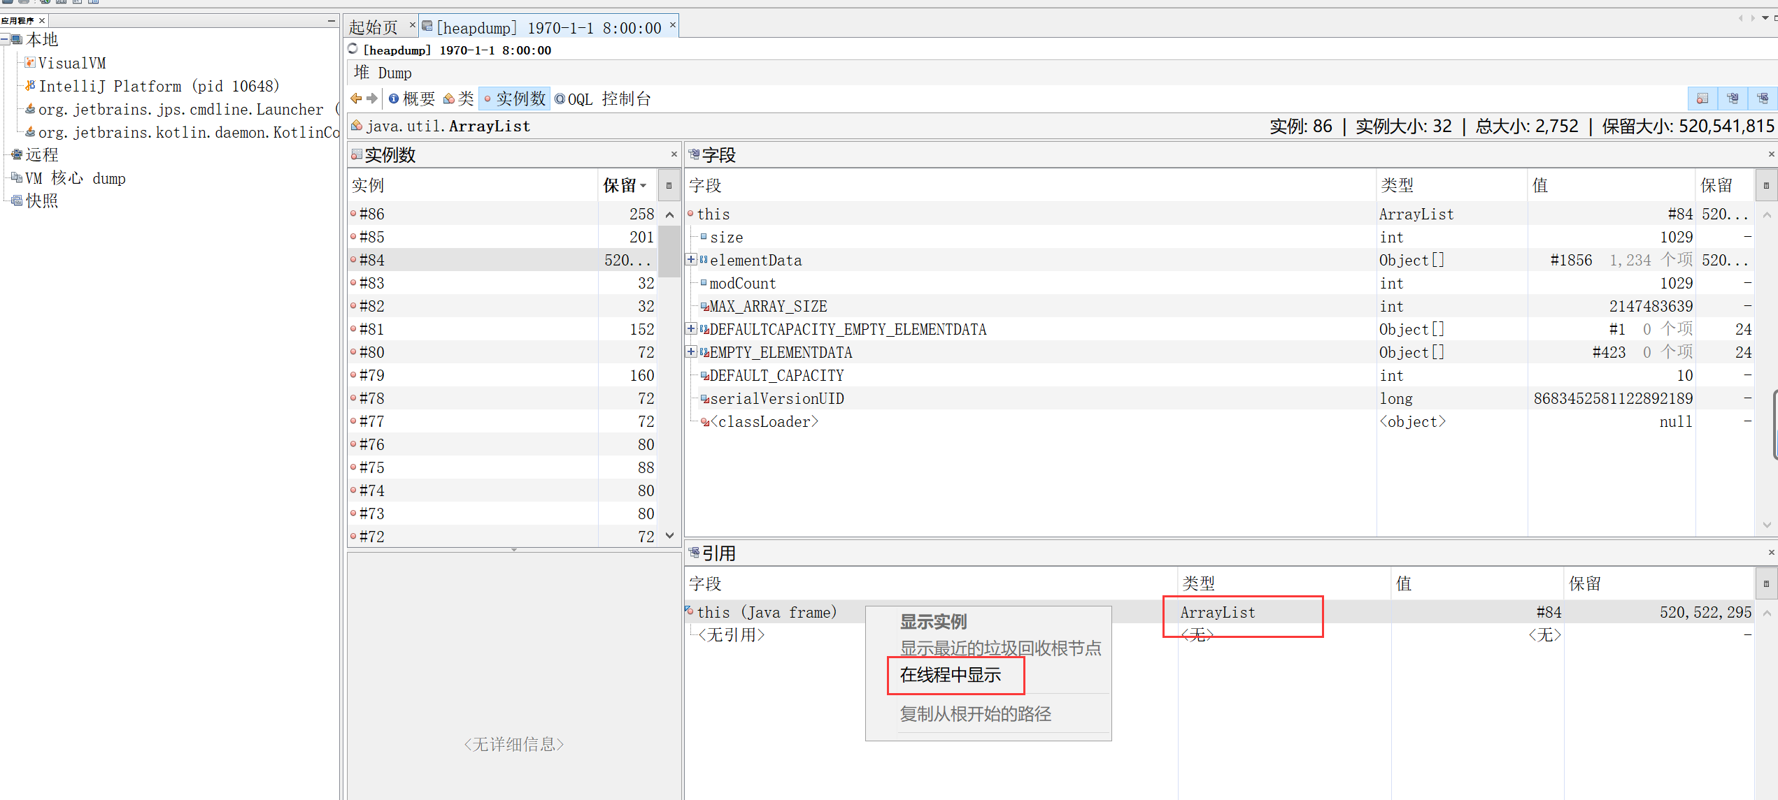This screenshot has width=1778, height=800.
Task: Expand the elementData field node
Action: coord(691,259)
